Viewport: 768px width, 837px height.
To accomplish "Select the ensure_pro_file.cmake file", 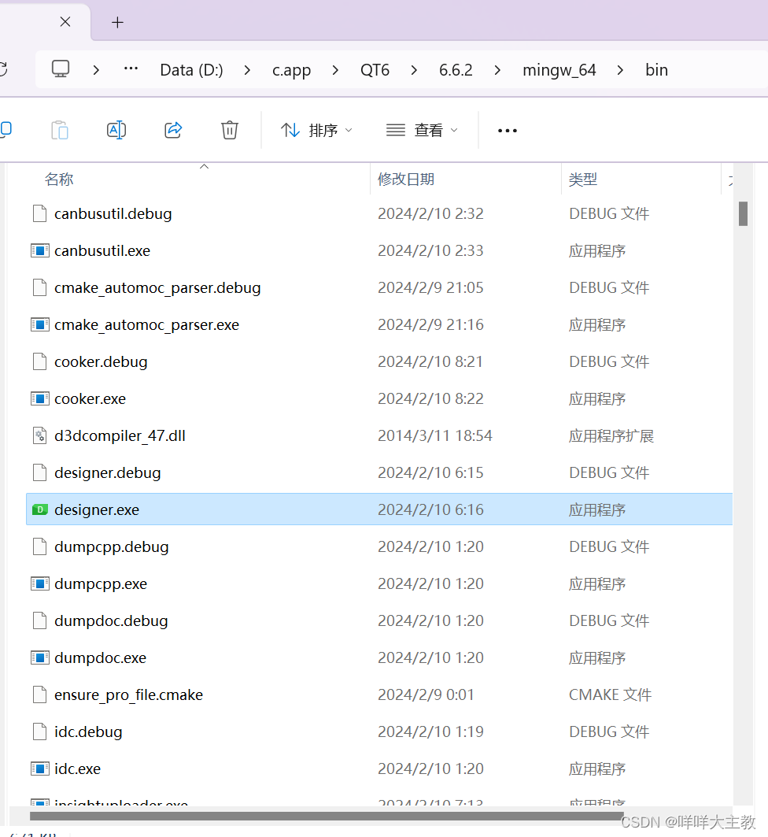I will point(128,694).
